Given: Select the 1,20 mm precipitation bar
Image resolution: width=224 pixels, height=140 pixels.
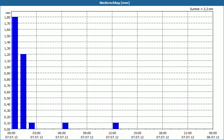Looking at the screenshot, I should pyautogui.click(x=24, y=92).
